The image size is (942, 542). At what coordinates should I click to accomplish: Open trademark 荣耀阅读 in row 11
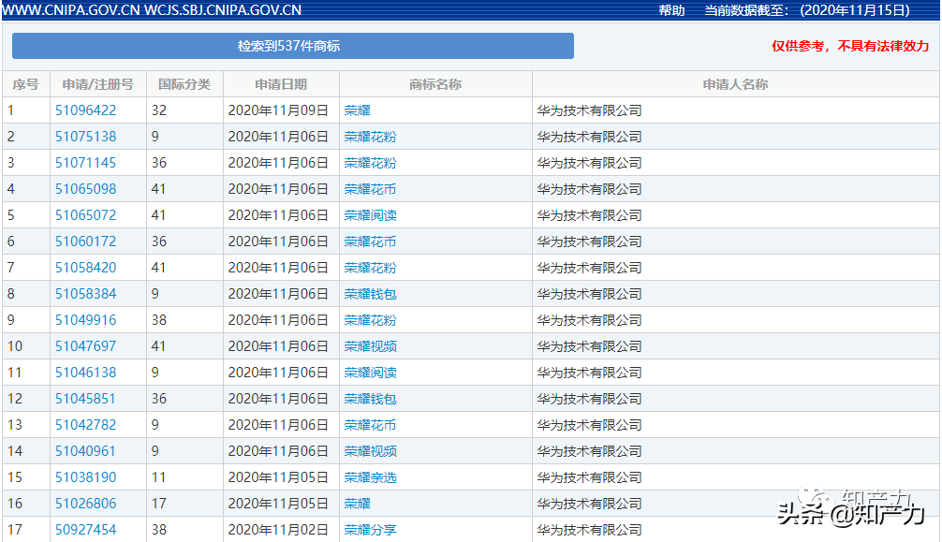pos(370,373)
